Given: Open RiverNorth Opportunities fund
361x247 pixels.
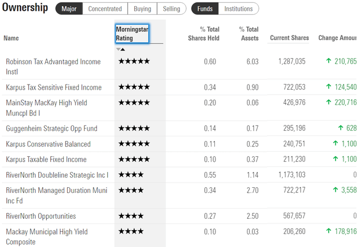Looking at the screenshot, I should coord(41,216).
